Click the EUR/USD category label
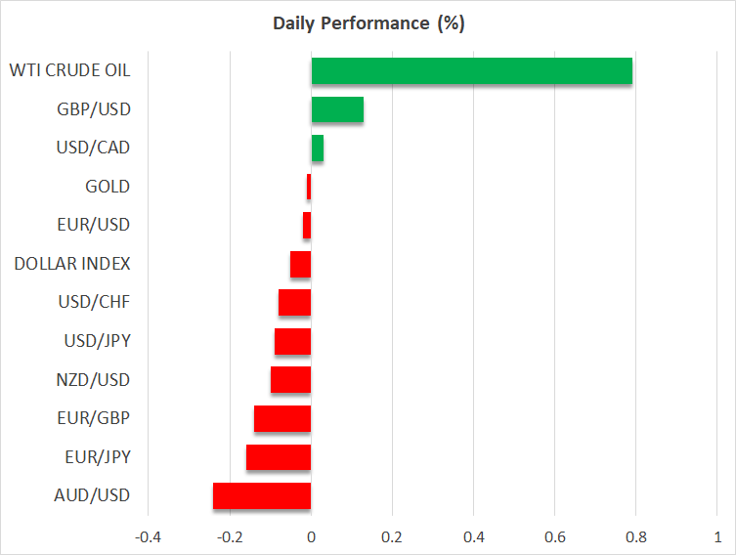 coord(96,225)
